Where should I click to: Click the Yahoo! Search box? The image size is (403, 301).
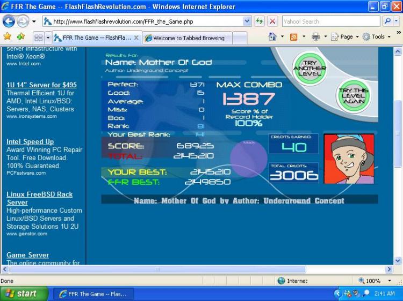331,21
